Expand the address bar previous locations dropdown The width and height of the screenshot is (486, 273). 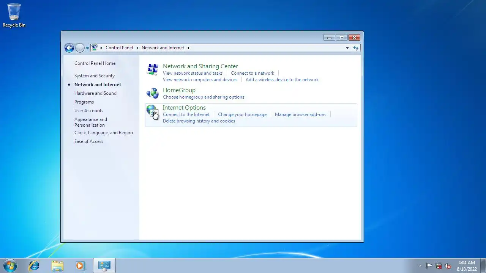(347, 48)
